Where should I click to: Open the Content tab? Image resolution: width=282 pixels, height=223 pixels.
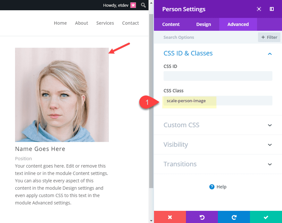click(x=171, y=24)
